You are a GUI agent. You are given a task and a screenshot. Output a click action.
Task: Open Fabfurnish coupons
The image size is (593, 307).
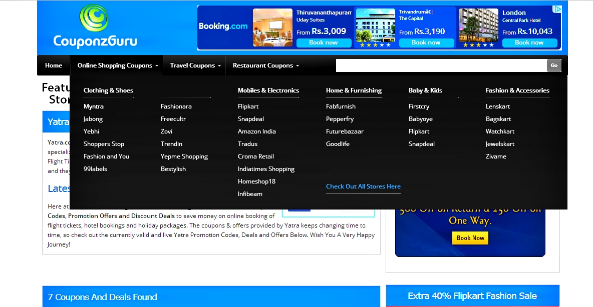pyautogui.click(x=341, y=106)
